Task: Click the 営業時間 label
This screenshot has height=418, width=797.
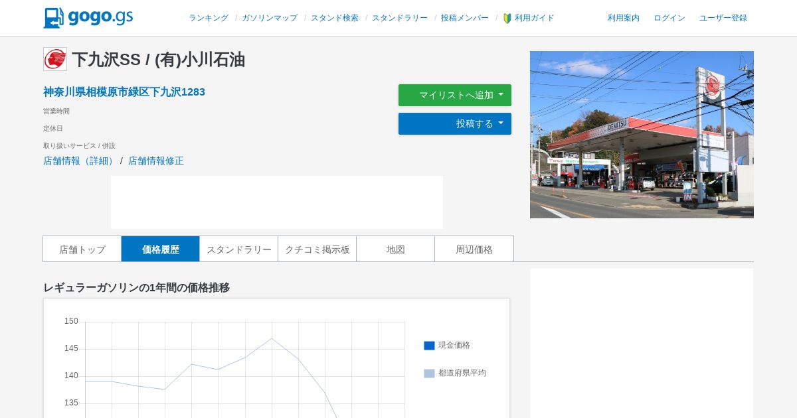Action: pos(56,111)
